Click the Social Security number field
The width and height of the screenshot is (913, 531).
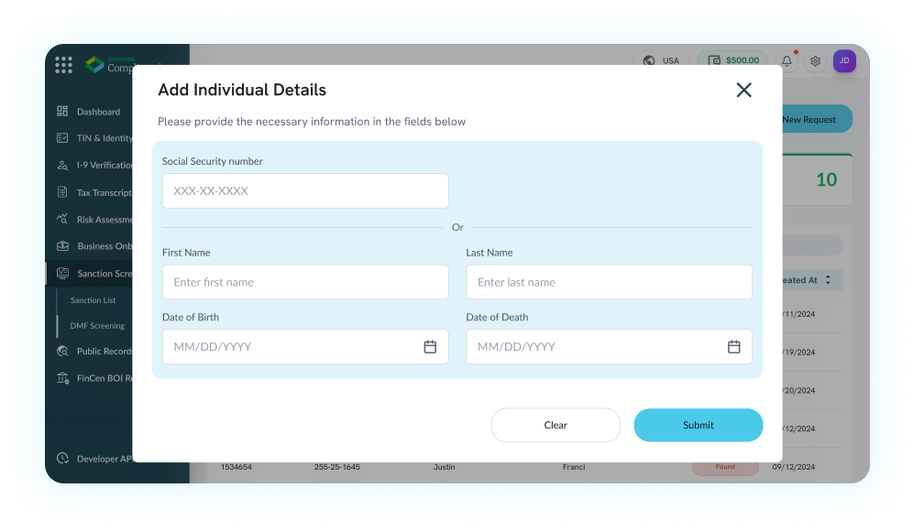(305, 191)
